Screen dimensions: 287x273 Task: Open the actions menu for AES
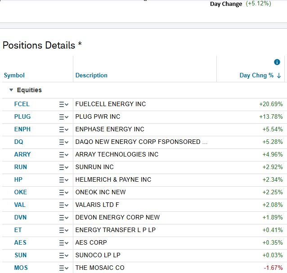point(64,243)
